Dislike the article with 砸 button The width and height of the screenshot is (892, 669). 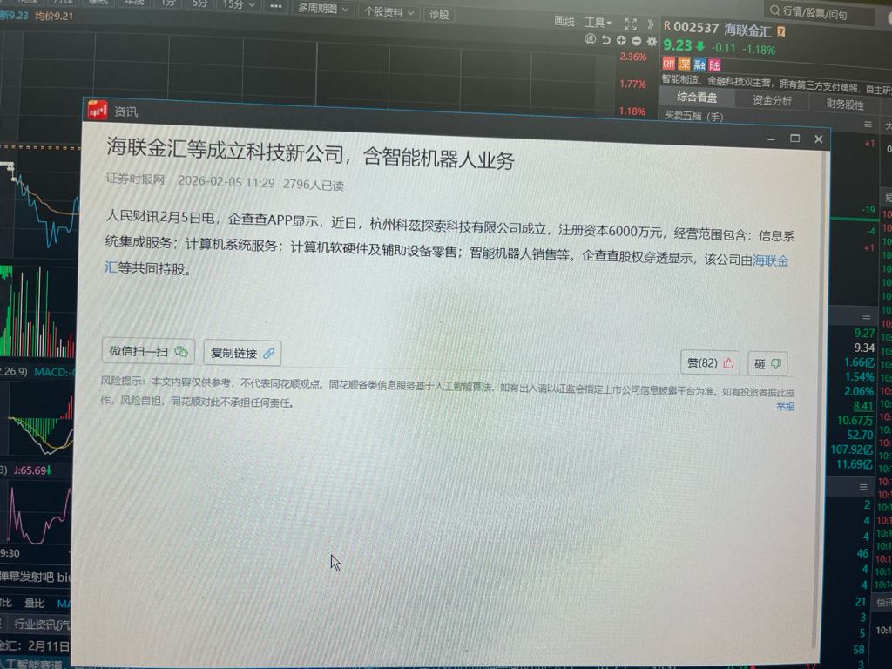(767, 364)
